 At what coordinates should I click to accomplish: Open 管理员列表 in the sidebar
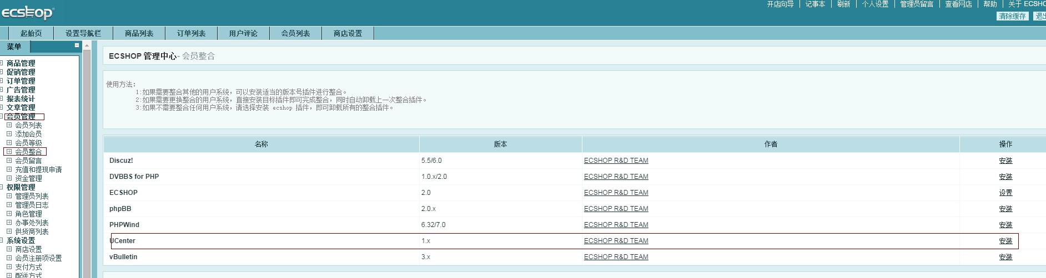[32, 196]
